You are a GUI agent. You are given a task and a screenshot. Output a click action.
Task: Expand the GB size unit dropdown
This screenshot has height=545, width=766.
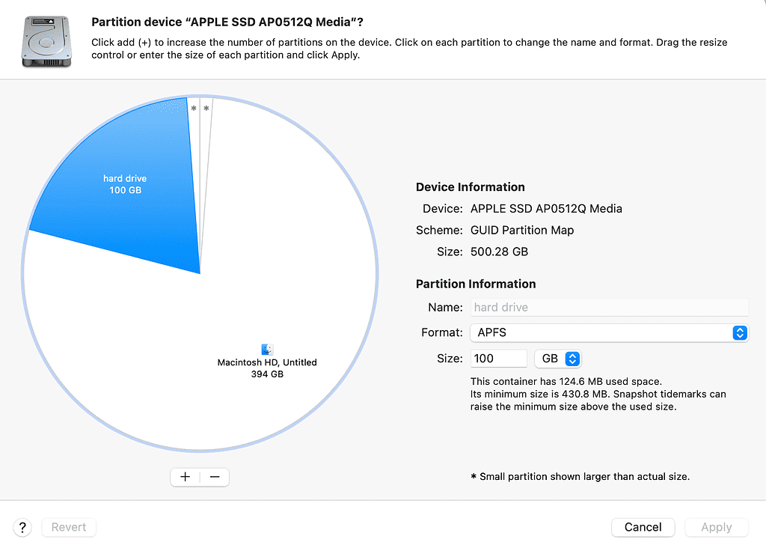[x=557, y=359]
